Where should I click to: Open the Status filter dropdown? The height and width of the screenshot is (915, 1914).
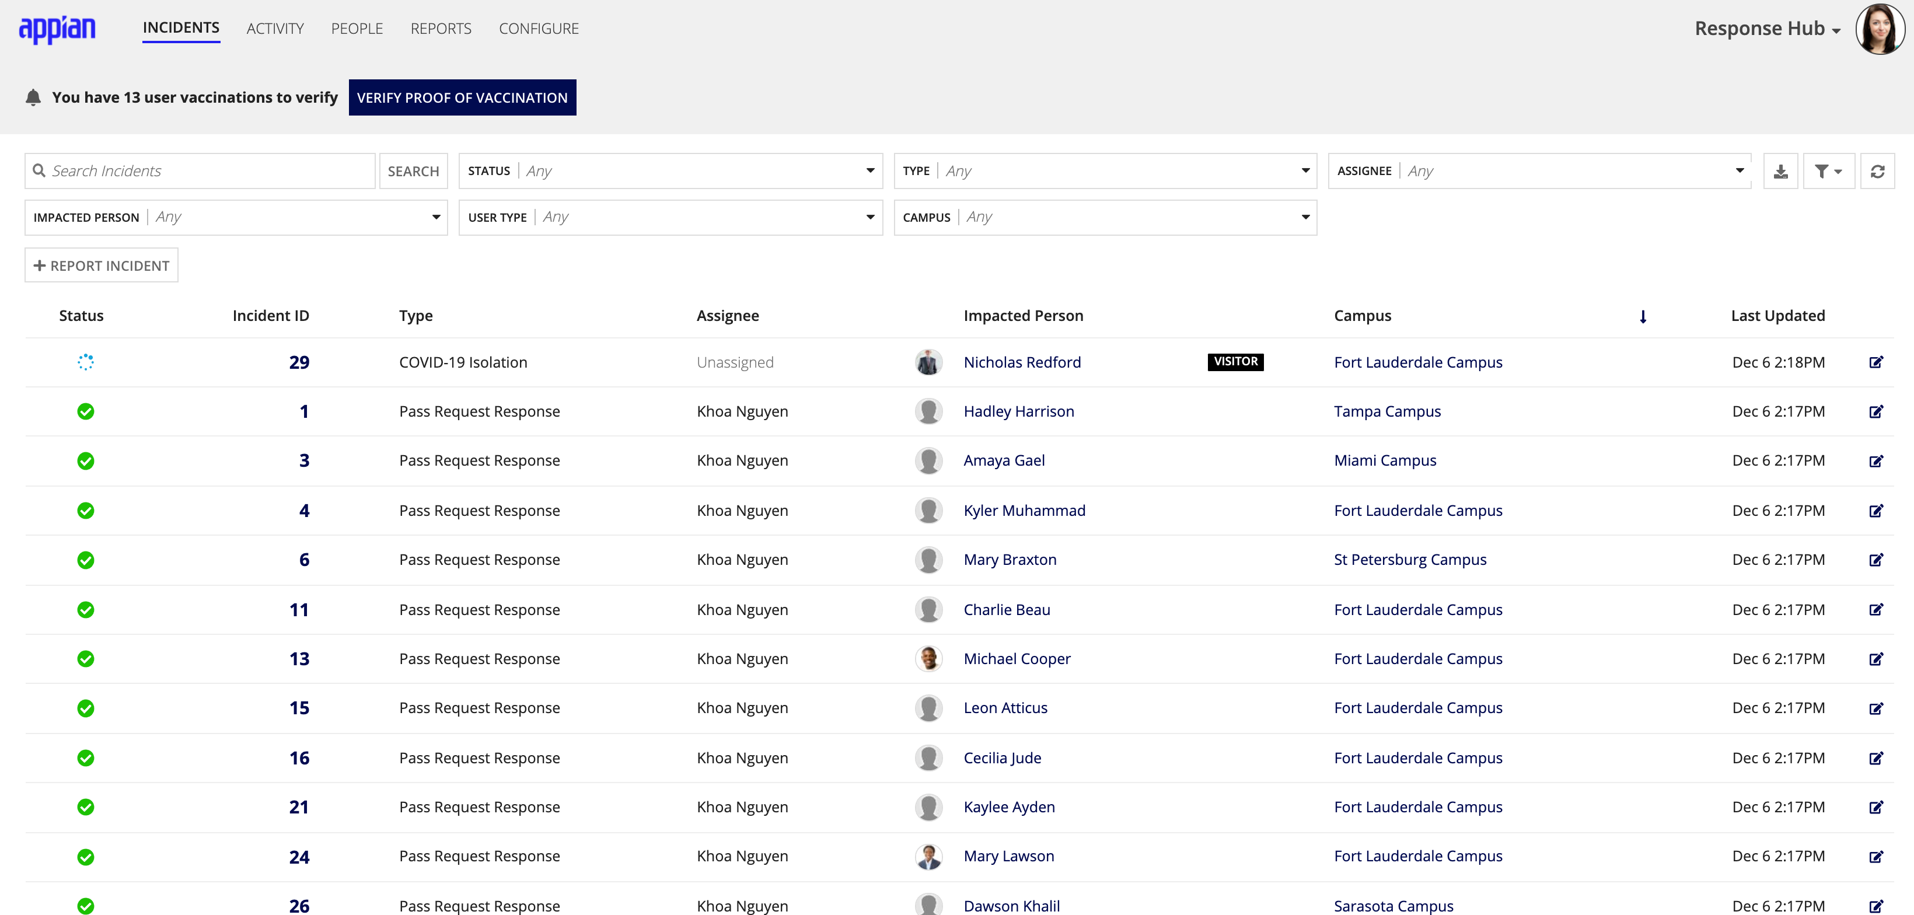click(670, 171)
